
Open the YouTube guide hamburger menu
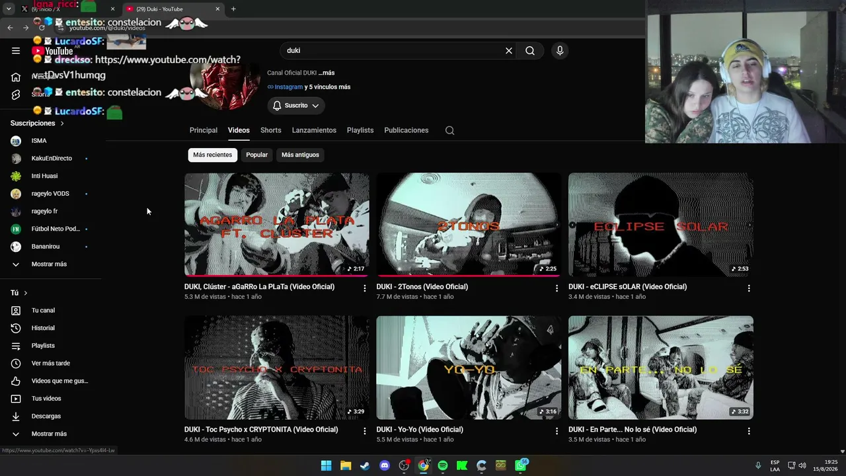pos(16,50)
